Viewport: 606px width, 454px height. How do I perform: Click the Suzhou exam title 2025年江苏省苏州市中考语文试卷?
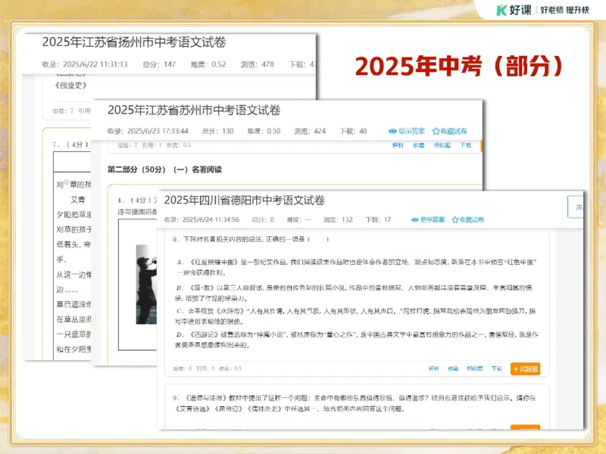click(x=194, y=110)
